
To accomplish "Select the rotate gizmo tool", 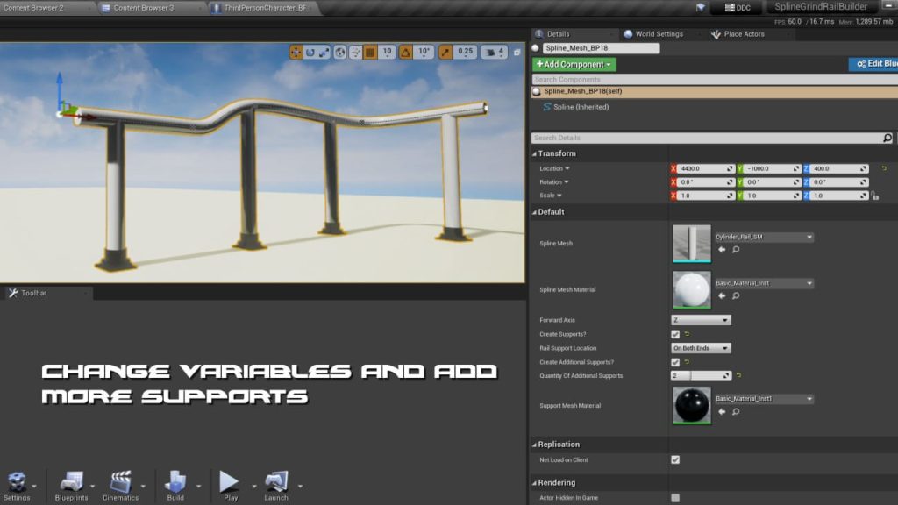I will tap(310, 52).
